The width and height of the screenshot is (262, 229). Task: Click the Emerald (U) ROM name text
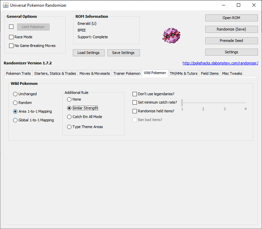coord(87,23)
